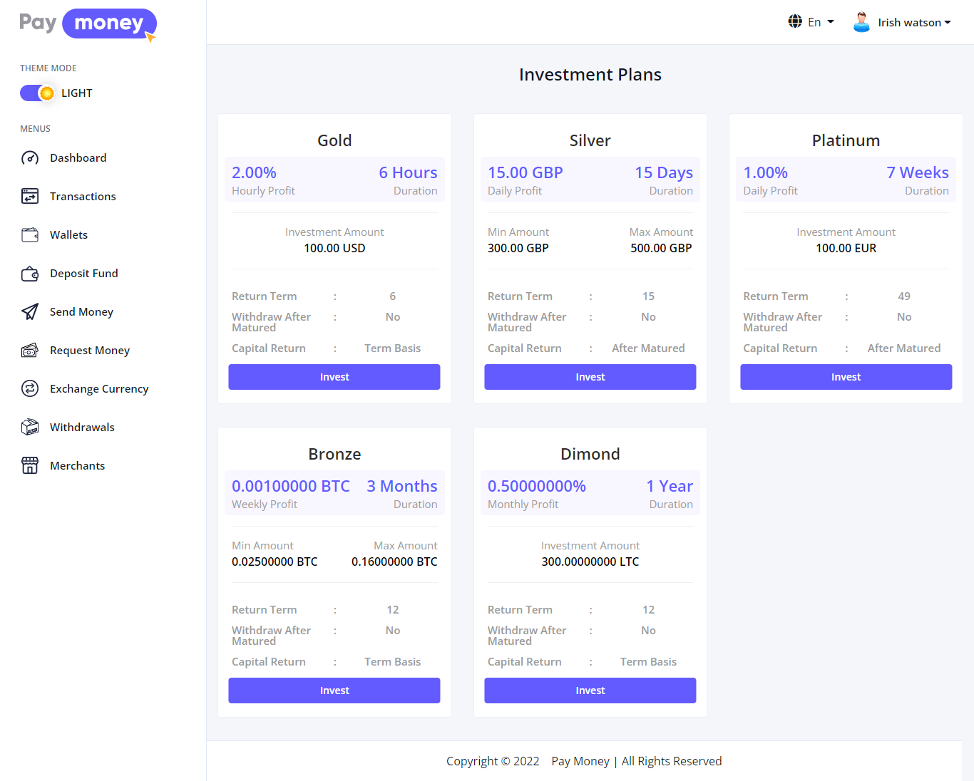
Task: Open the Request Money section
Action: tap(89, 350)
